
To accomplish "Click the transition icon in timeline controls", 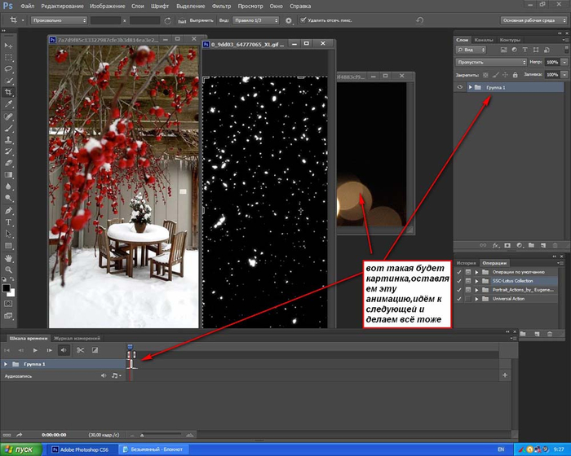I will [x=95, y=350].
